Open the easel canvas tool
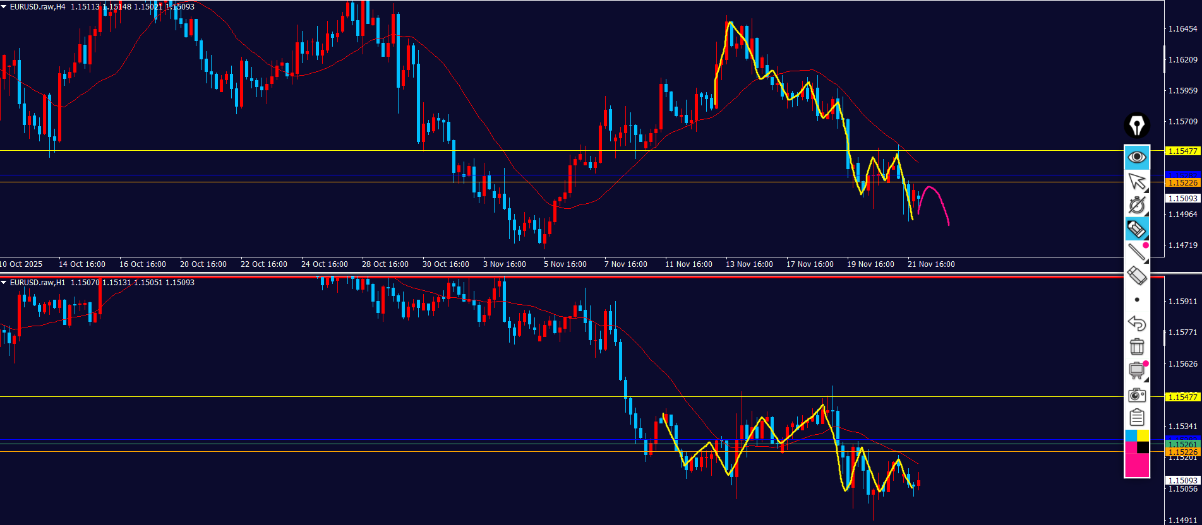The image size is (1202, 525). [x=1136, y=370]
